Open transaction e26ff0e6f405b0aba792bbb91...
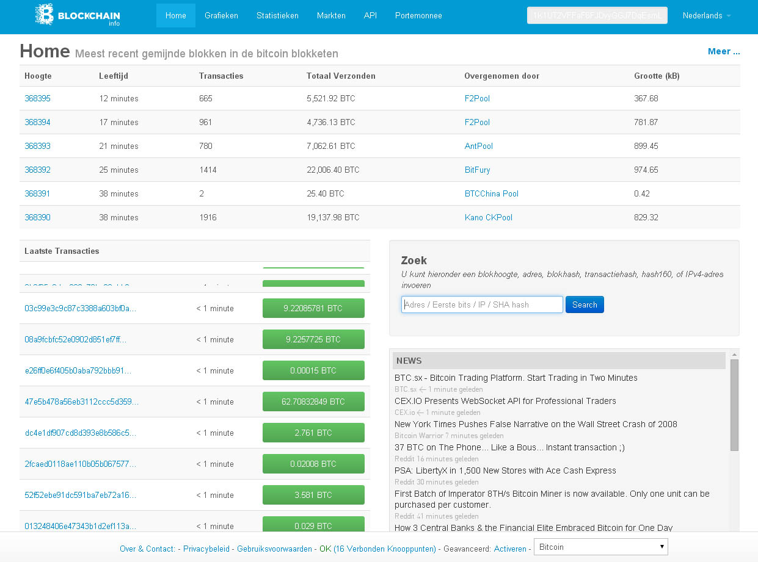Screen dimensions: 758x562 pos(78,370)
